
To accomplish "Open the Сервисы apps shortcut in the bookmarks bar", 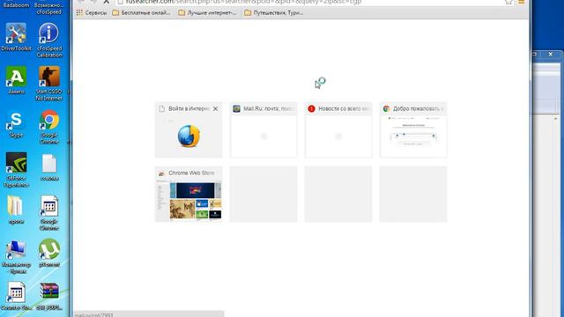I will pyautogui.click(x=92, y=12).
